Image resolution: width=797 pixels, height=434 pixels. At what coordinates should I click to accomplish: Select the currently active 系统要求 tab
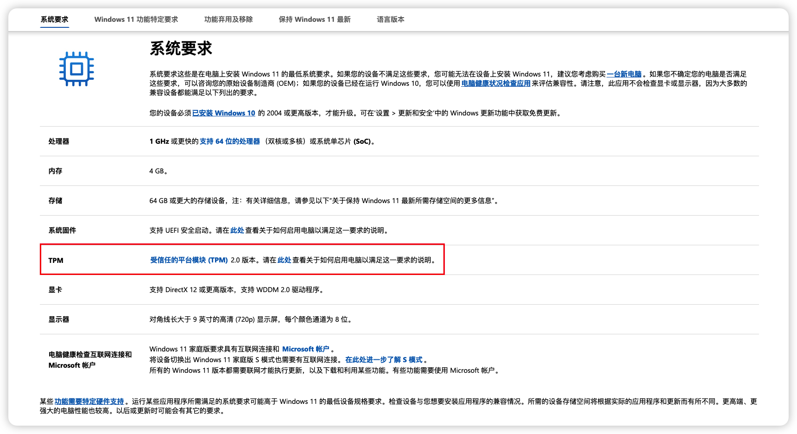click(x=55, y=19)
